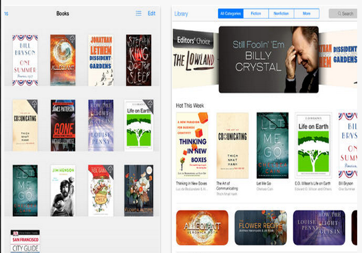Open Louise Penny How the Light Gets In banner

pos(319,227)
